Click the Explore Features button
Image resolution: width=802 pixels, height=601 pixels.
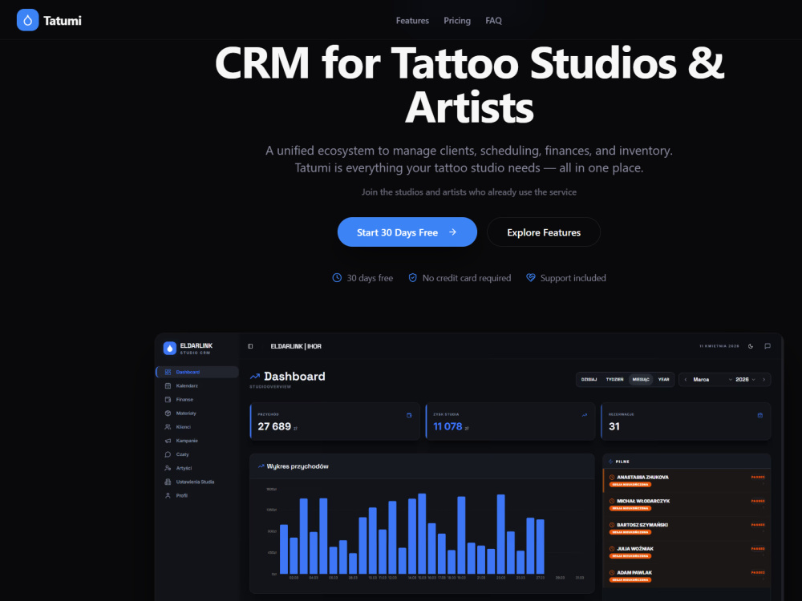[544, 232]
